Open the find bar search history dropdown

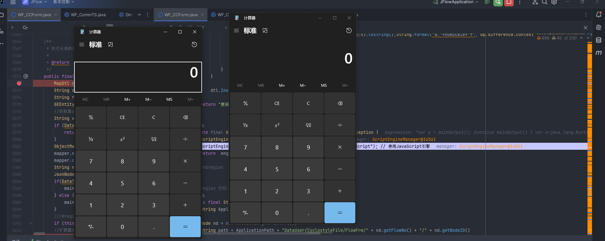point(25,28)
